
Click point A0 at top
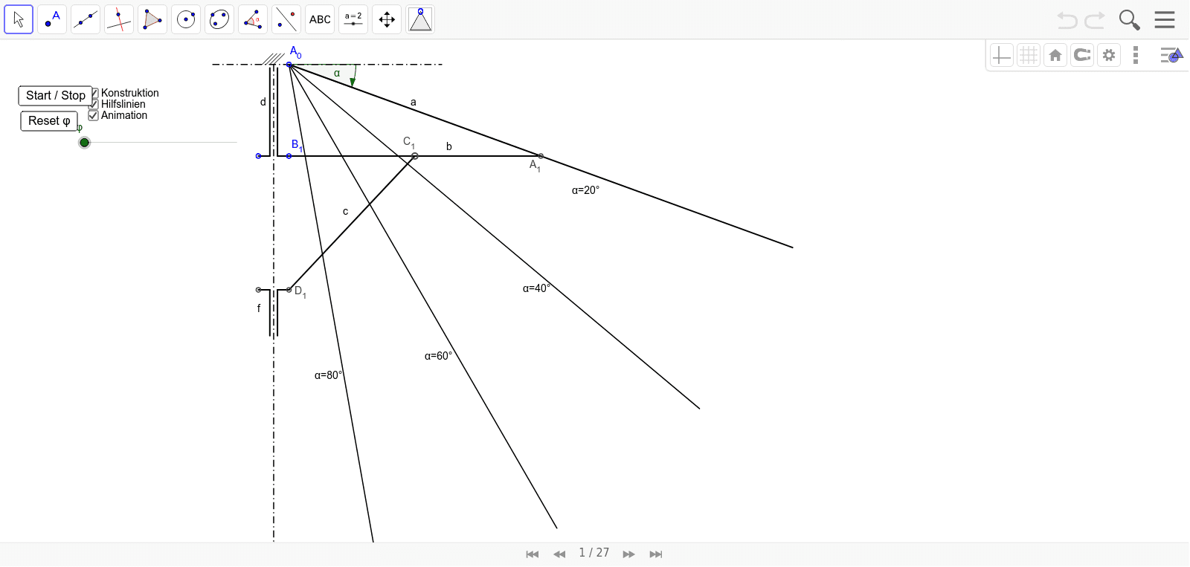pyautogui.click(x=289, y=65)
